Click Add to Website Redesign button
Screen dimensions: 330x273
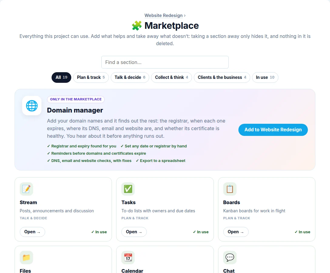click(x=273, y=130)
